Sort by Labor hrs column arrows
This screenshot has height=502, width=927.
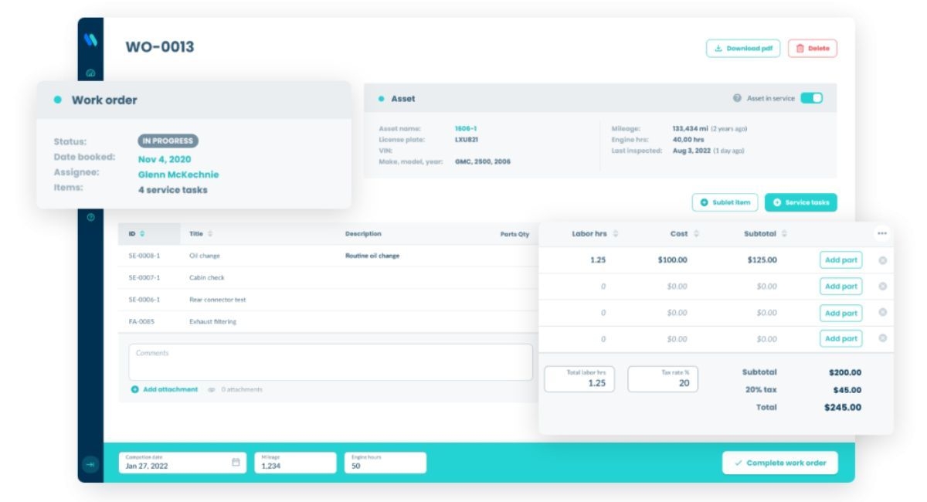(x=616, y=234)
